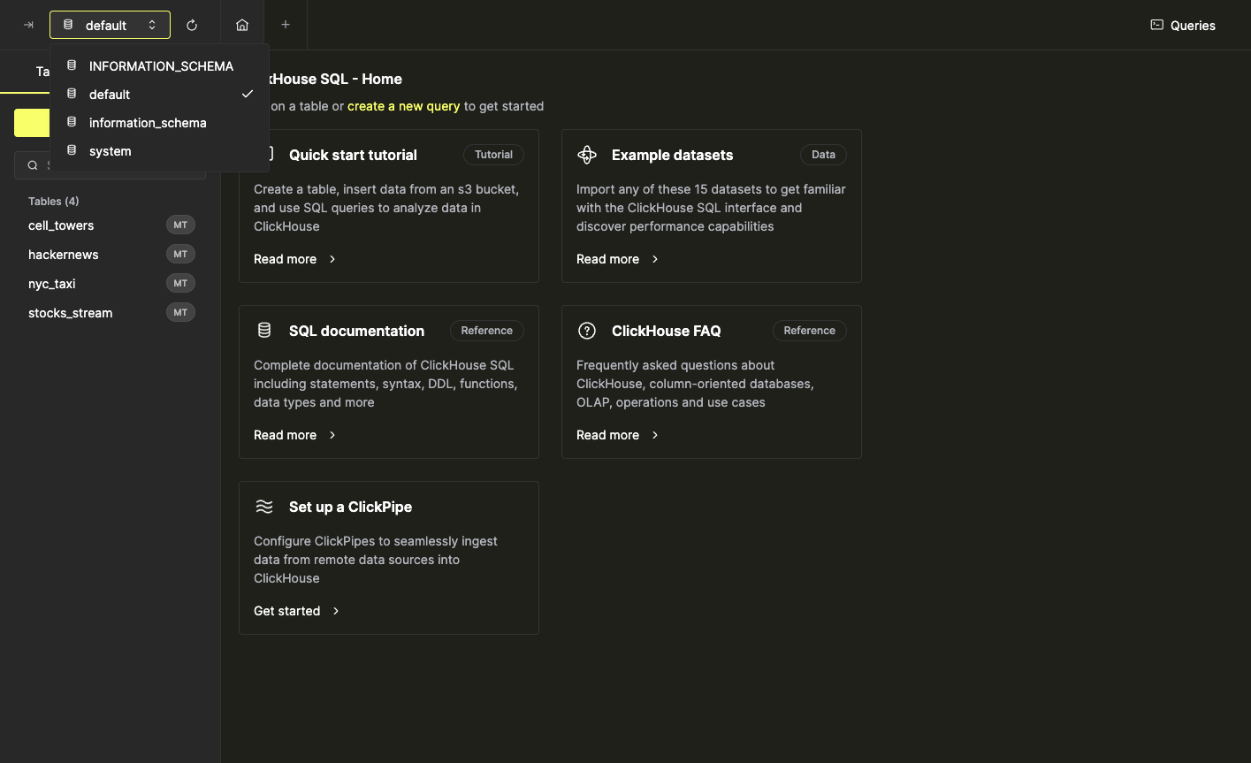Select the checked default database entry

tap(110, 95)
